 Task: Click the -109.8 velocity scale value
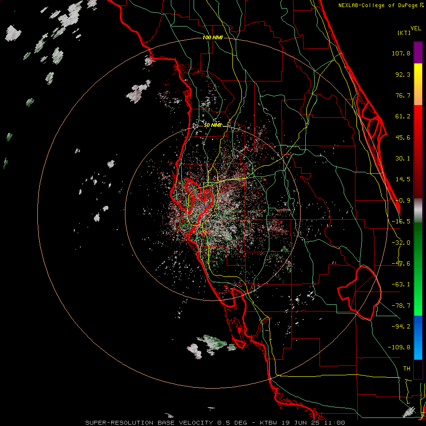pos(399,347)
